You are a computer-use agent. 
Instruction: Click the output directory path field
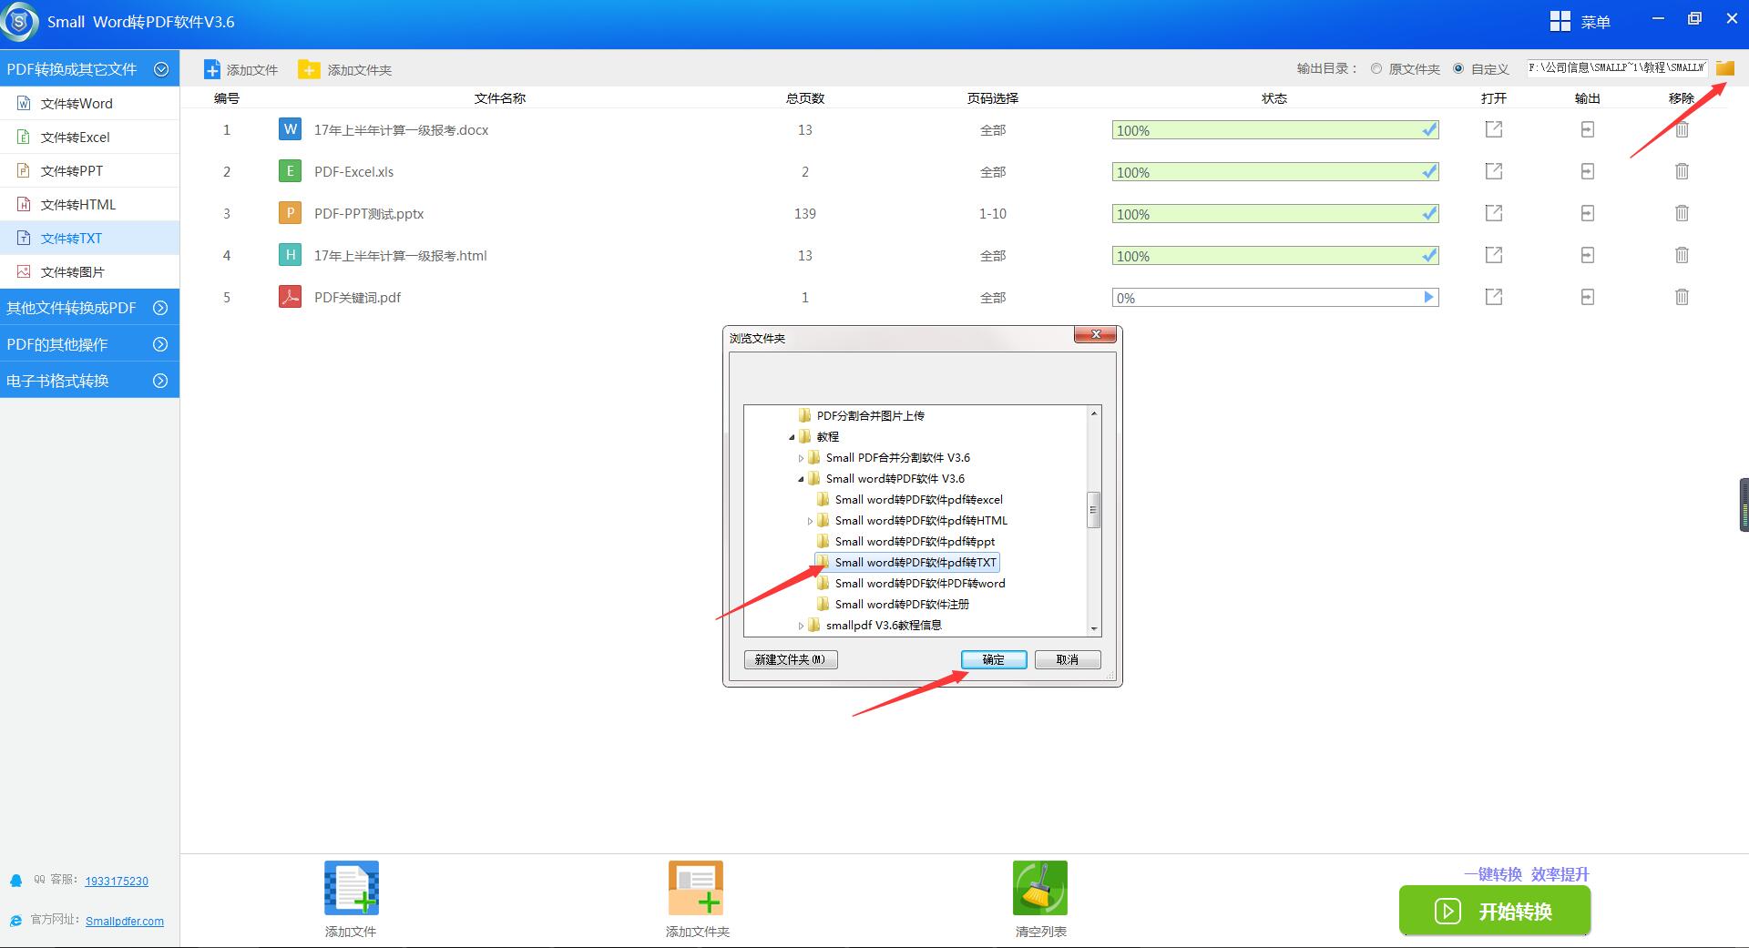tap(1617, 68)
